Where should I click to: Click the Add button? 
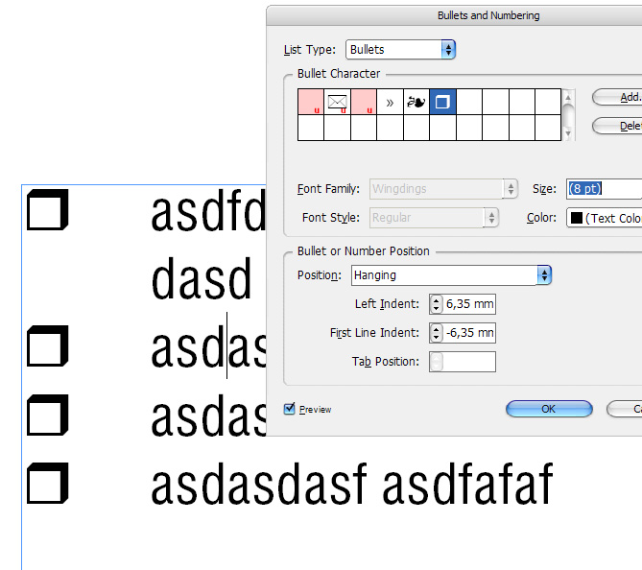(617, 98)
